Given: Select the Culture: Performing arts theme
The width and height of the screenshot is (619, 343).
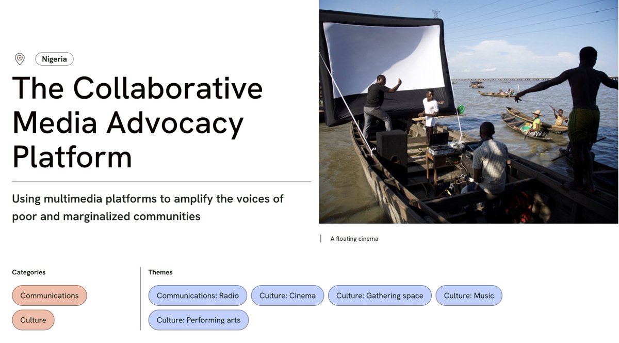Looking at the screenshot, I should click(199, 320).
